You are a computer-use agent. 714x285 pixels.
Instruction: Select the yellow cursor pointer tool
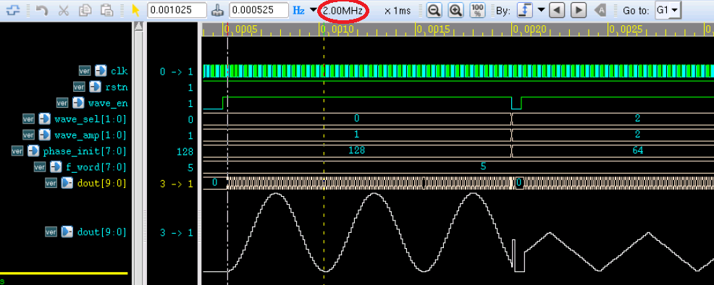[135, 10]
